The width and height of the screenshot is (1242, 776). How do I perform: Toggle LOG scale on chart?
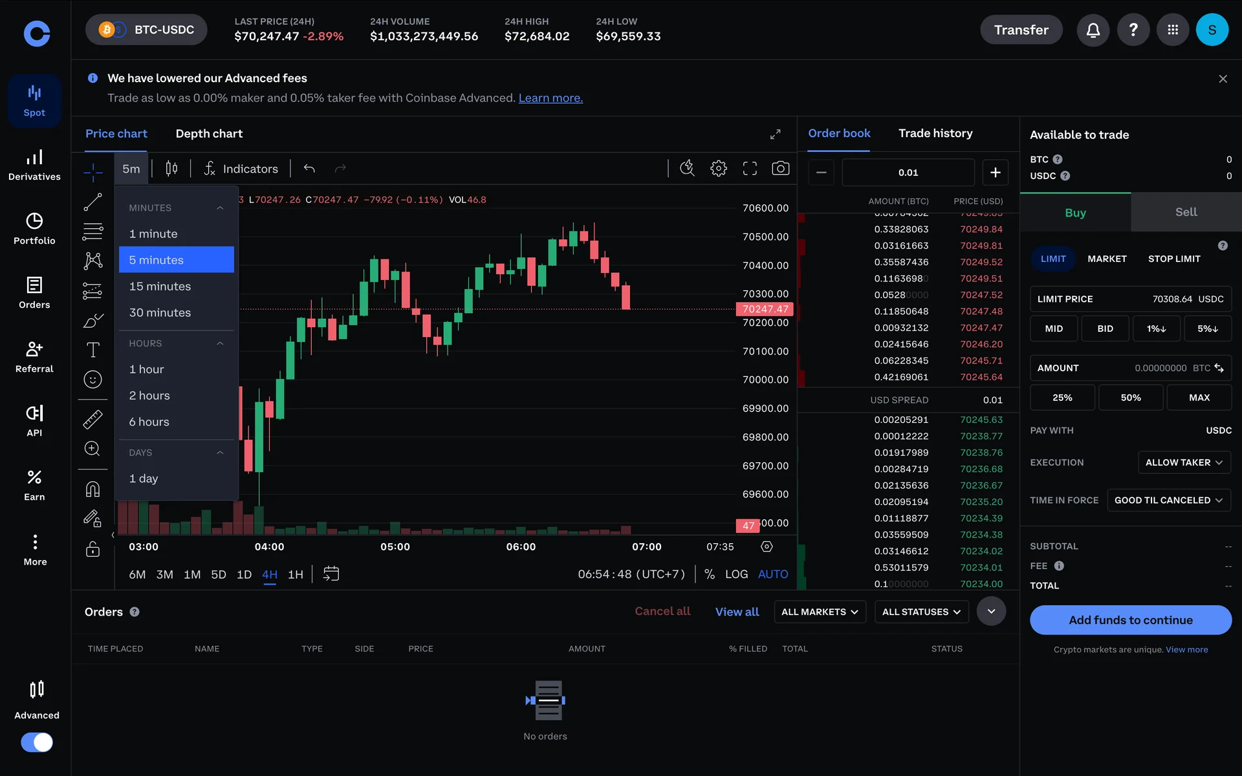736,574
